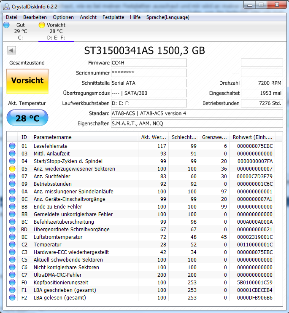
Task: Click the Schlechtester column header
Action: (x=184, y=137)
